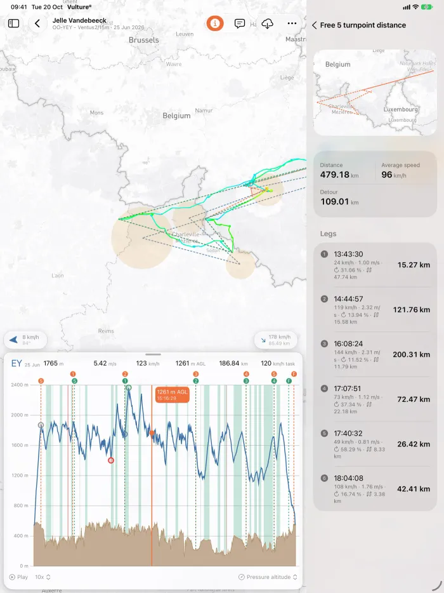444x593 pixels.
Task: Open the flight comments icon
Action: coord(240,23)
